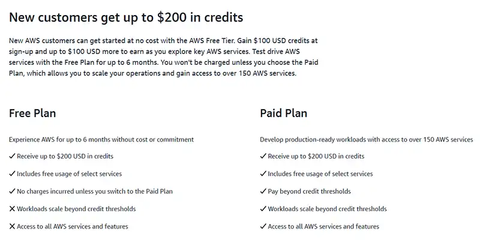
Task: Click checkmark beside Paid Plan access line
Action: 263,226
